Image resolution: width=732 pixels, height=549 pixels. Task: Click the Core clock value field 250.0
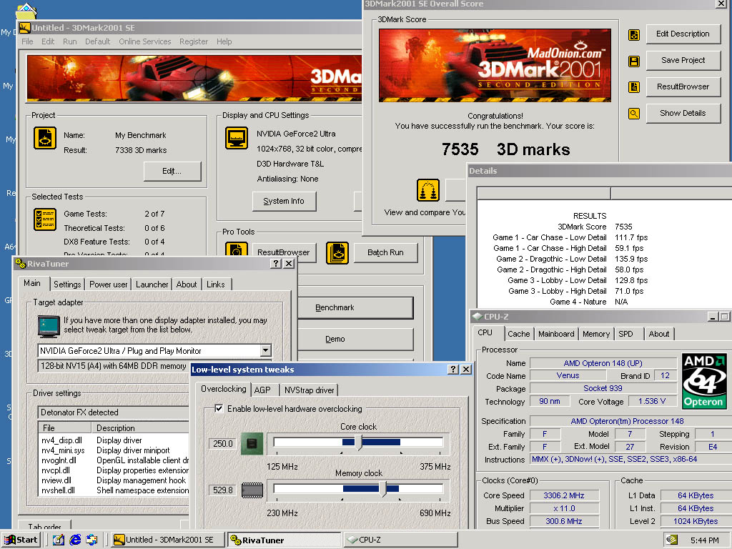coord(223,443)
